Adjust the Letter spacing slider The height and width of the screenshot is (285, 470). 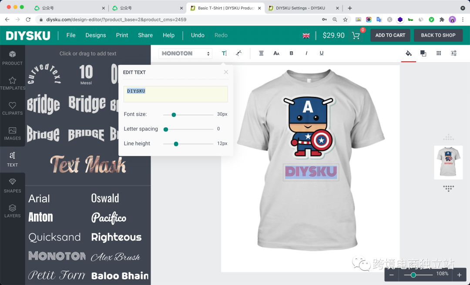point(165,129)
